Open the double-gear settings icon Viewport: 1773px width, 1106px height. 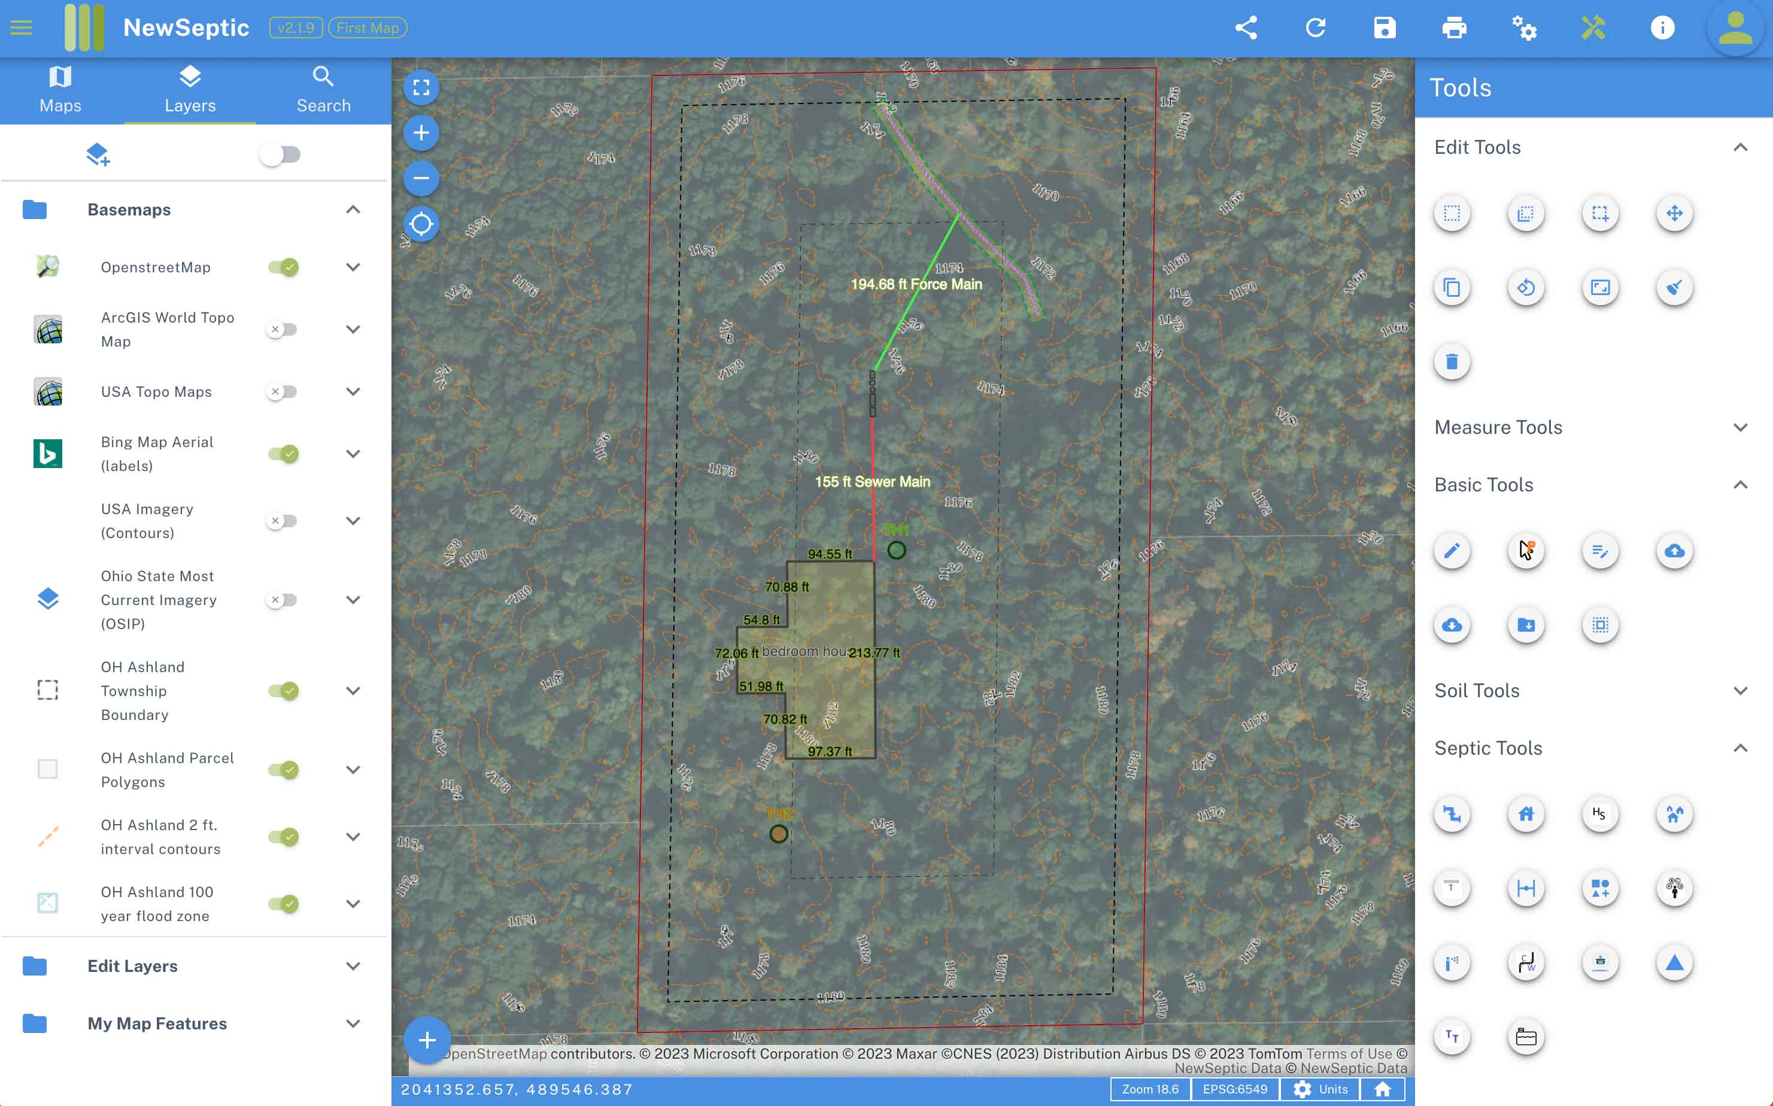pyautogui.click(x=1523, y=28)
